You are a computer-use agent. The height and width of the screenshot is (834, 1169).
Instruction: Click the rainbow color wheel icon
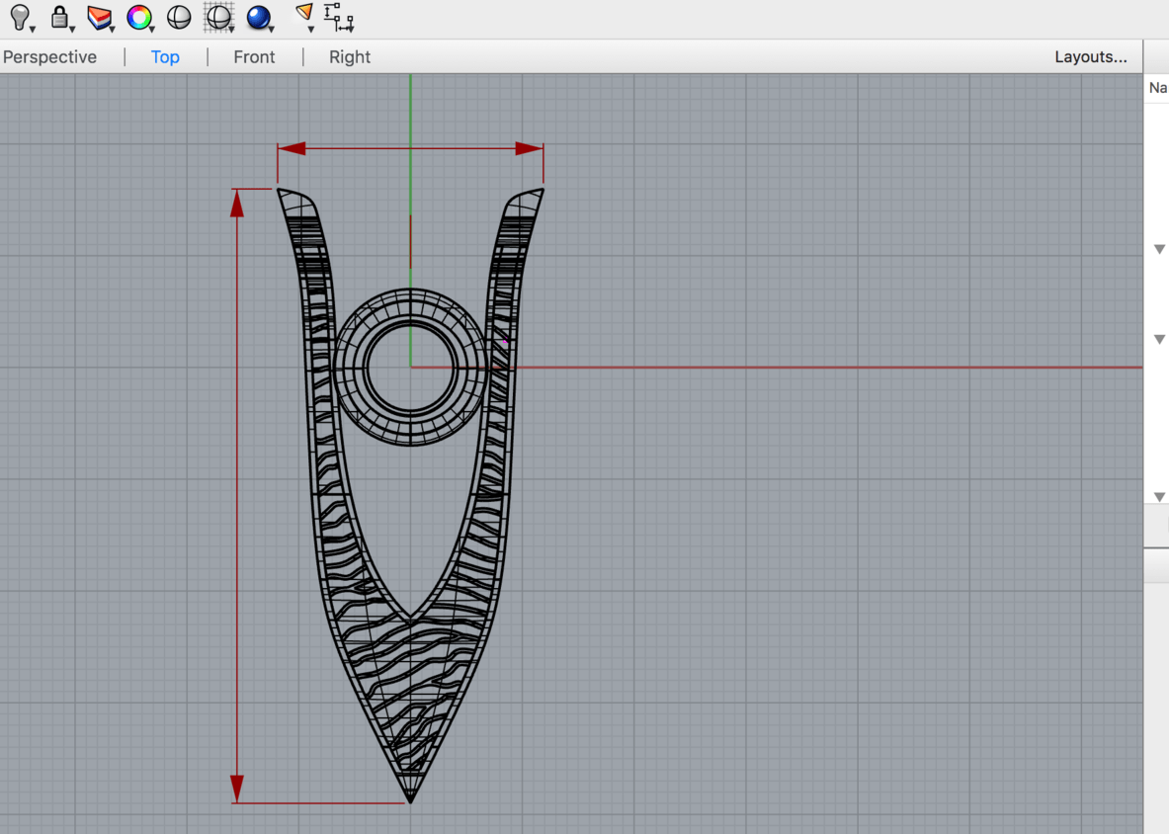[139, 17]
